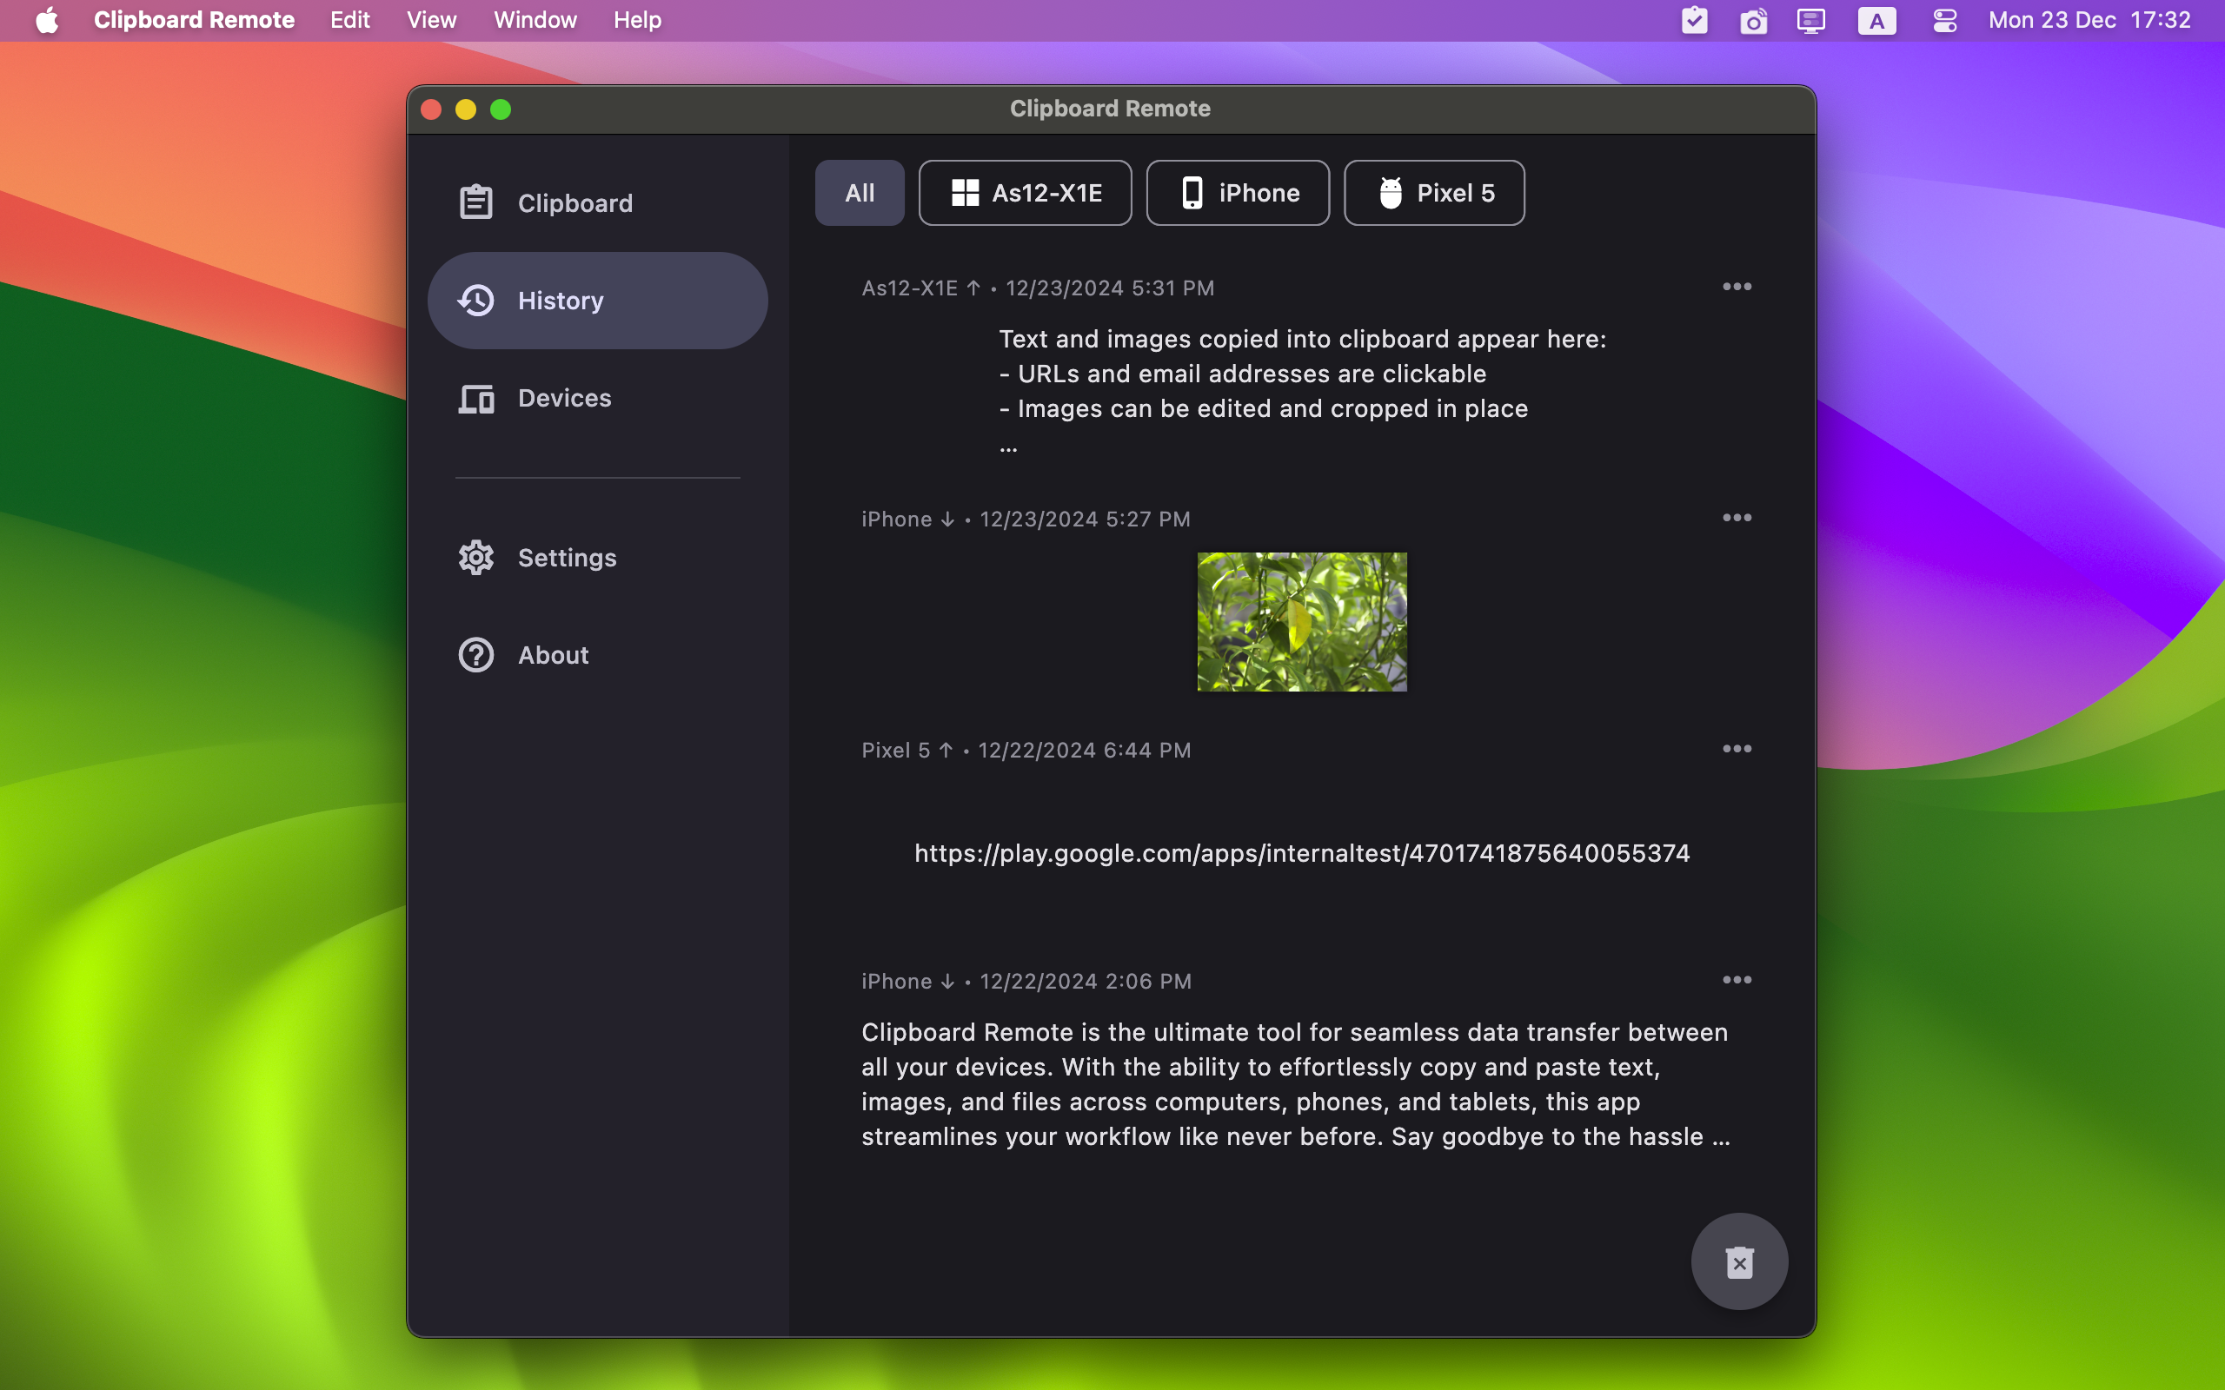
Task: Select the History sidebar item
Action: pos(598,301)
